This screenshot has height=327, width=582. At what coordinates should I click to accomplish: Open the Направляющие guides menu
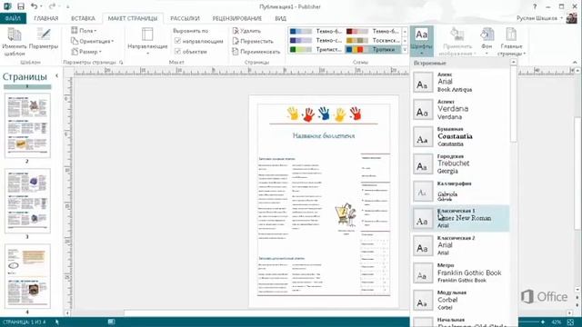coord(147,41)
